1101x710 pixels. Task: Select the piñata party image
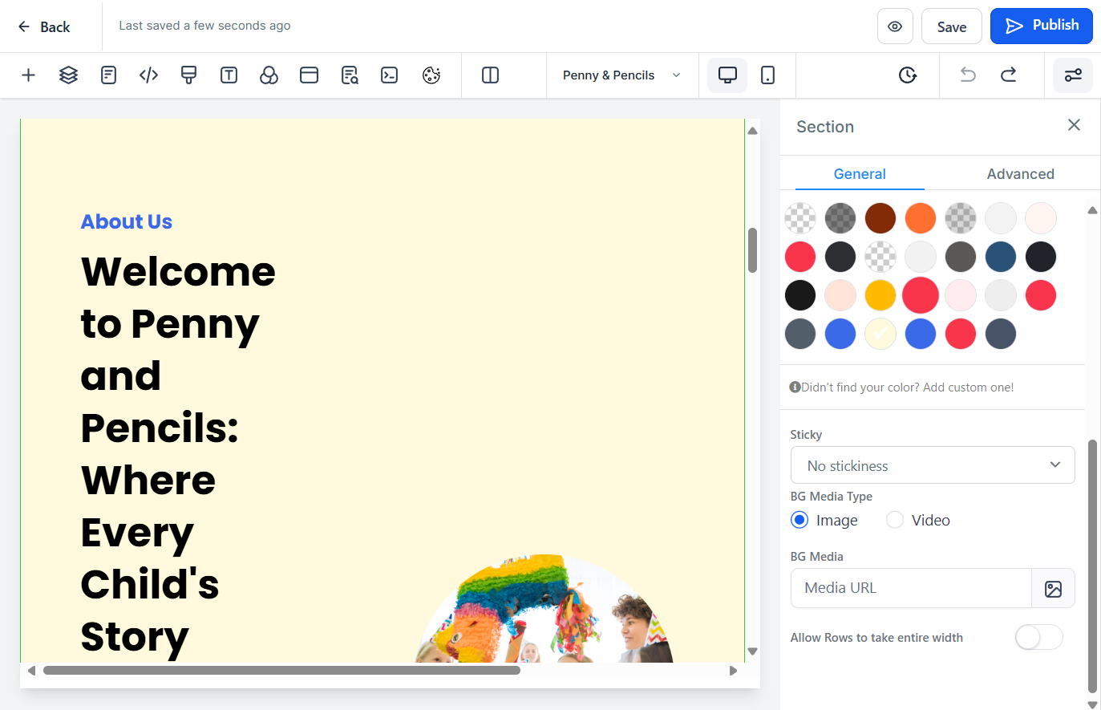click(545, 609)
